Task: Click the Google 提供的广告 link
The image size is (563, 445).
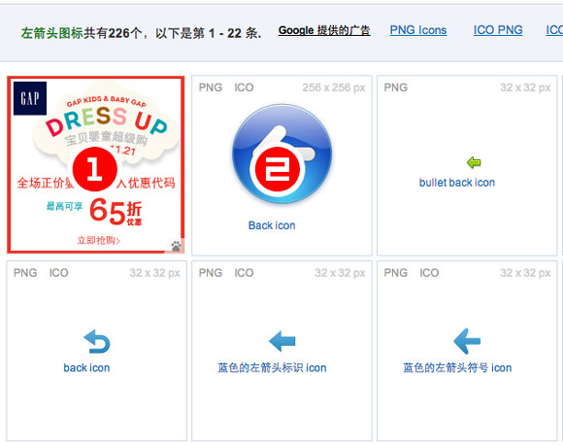Action: click(324, 30)
